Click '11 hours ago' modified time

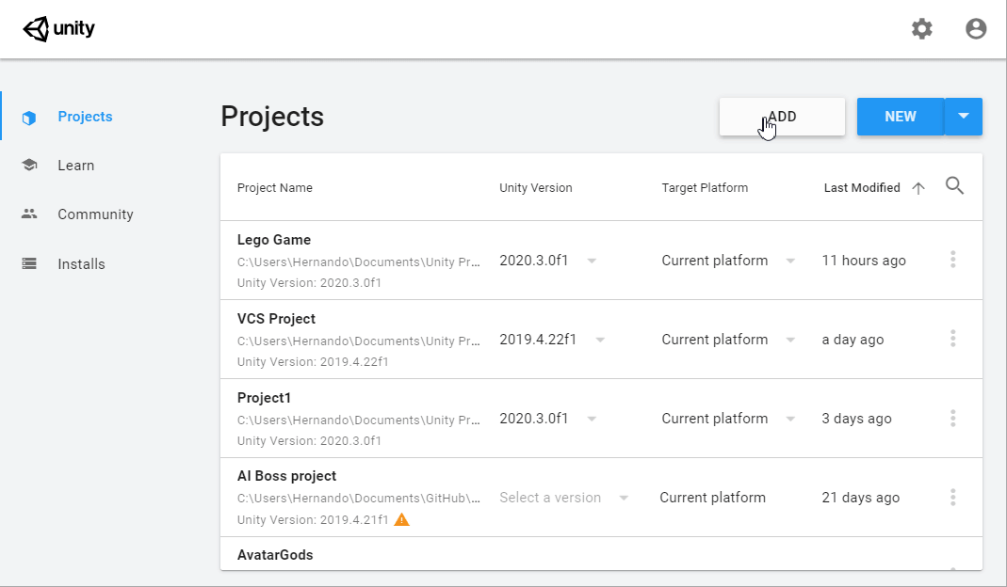pos(864,261)
